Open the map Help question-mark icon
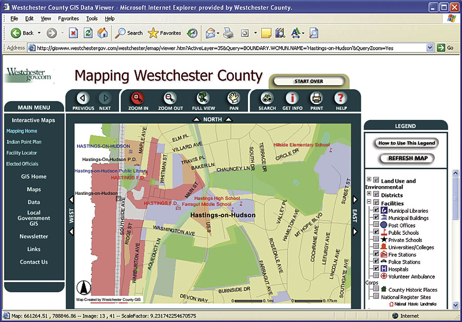 pyautogui.click(x=341, y=98)
